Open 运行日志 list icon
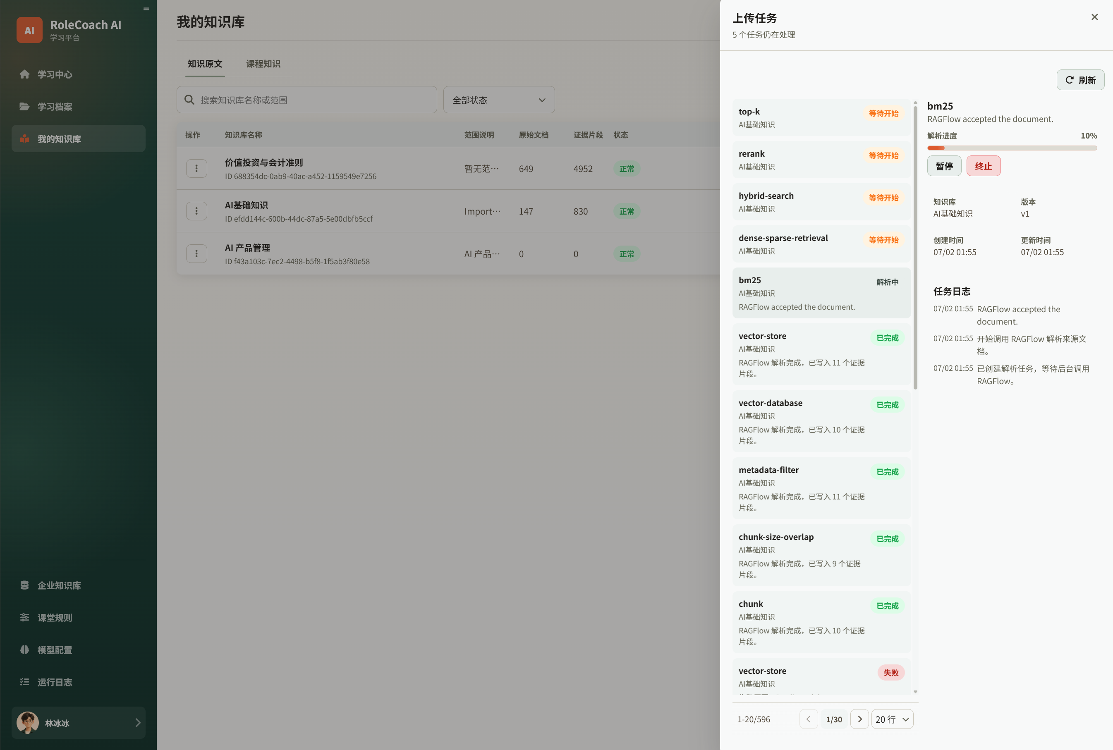Viewport: 1113px width, 750px height. [x=24, y=682]
